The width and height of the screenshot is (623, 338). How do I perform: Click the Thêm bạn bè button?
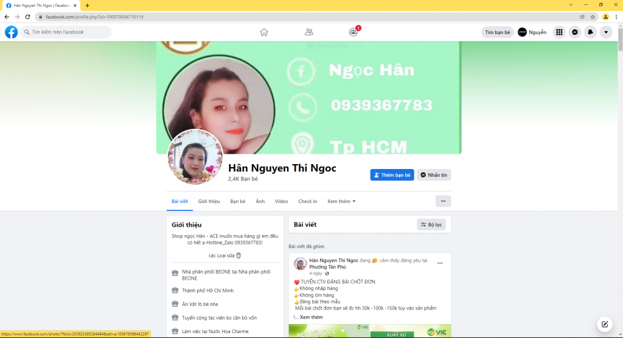click(392, 174)
